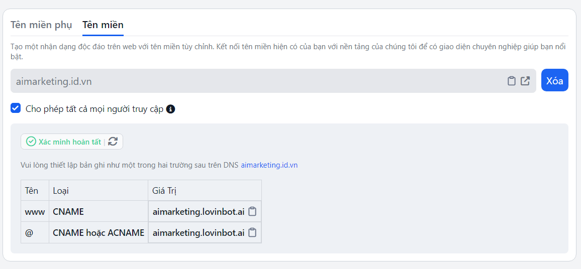Click the info icon beside the access checkbox
This screenshot has width=581, height=269.
170,109
